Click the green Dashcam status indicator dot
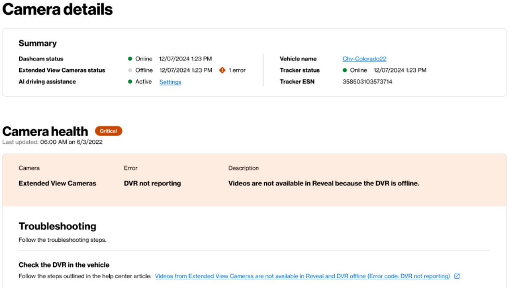 click(x=130, y=59)
